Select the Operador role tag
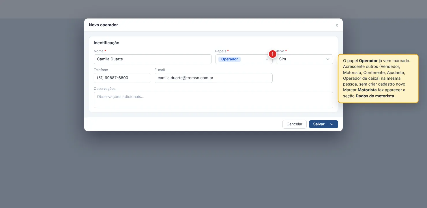The width and height of the screenshot is (427, 208). tap(229, 59)
